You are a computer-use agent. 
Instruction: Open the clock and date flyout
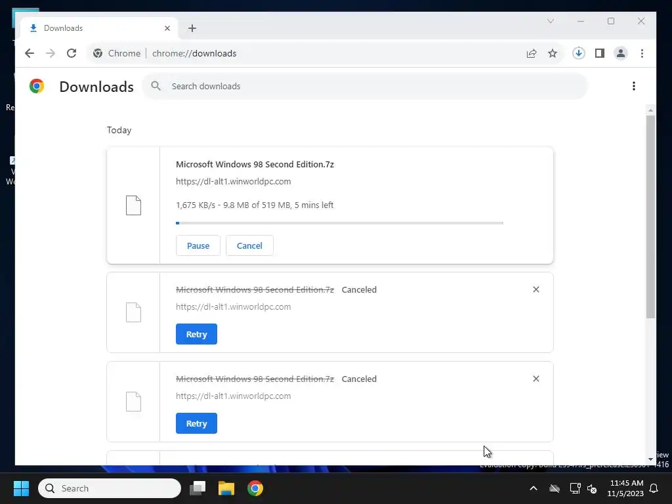tap(625, 488)
